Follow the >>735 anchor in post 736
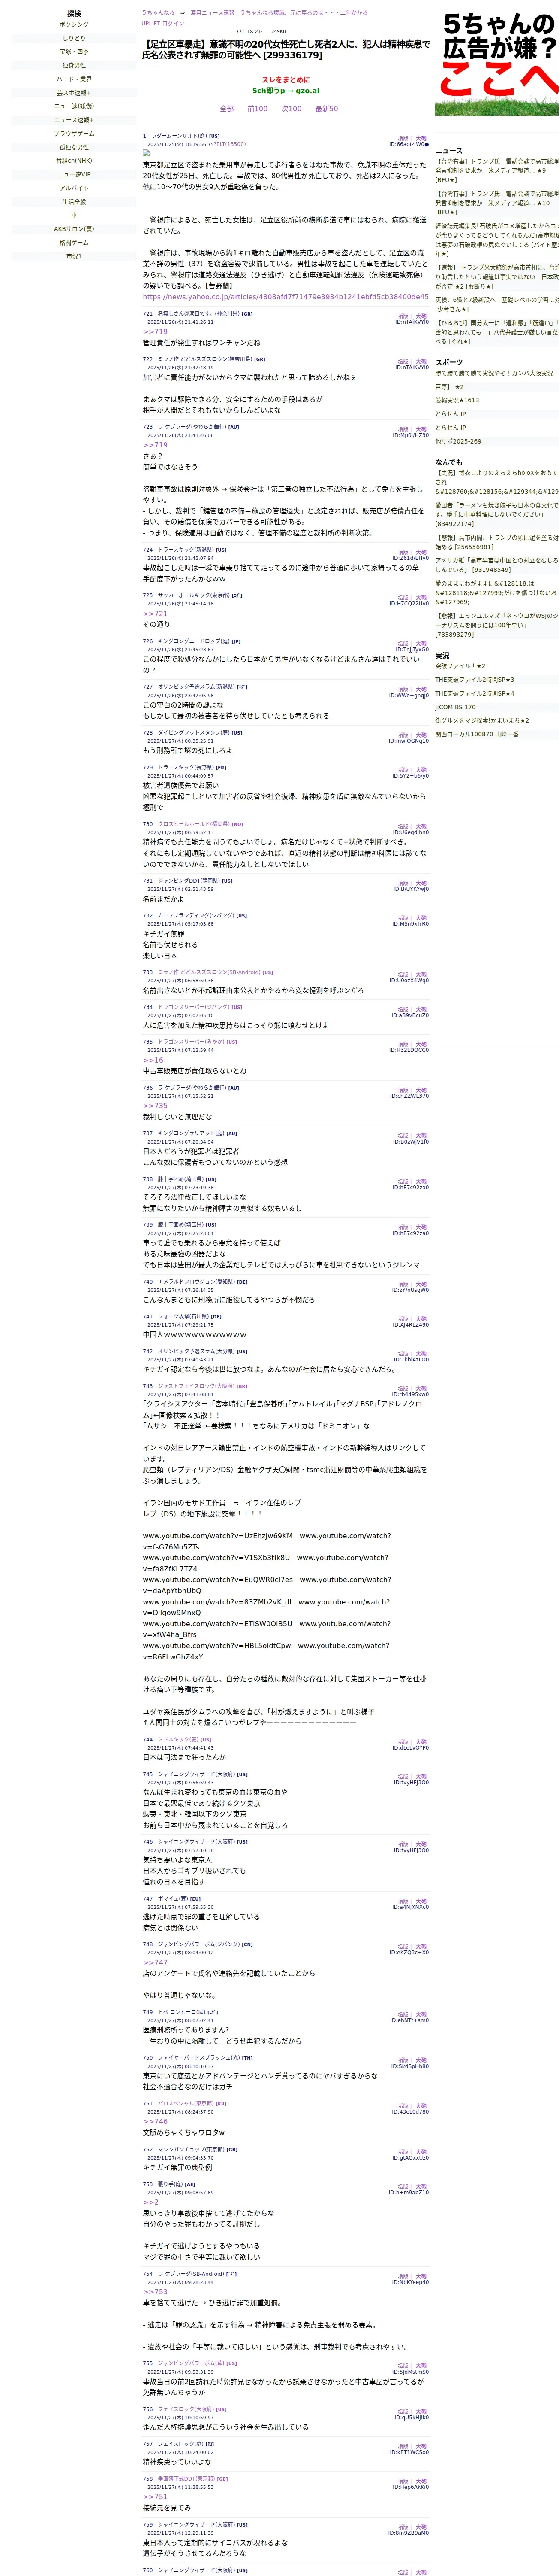This screenshot has width=559, height=2576. point(155,1106)
